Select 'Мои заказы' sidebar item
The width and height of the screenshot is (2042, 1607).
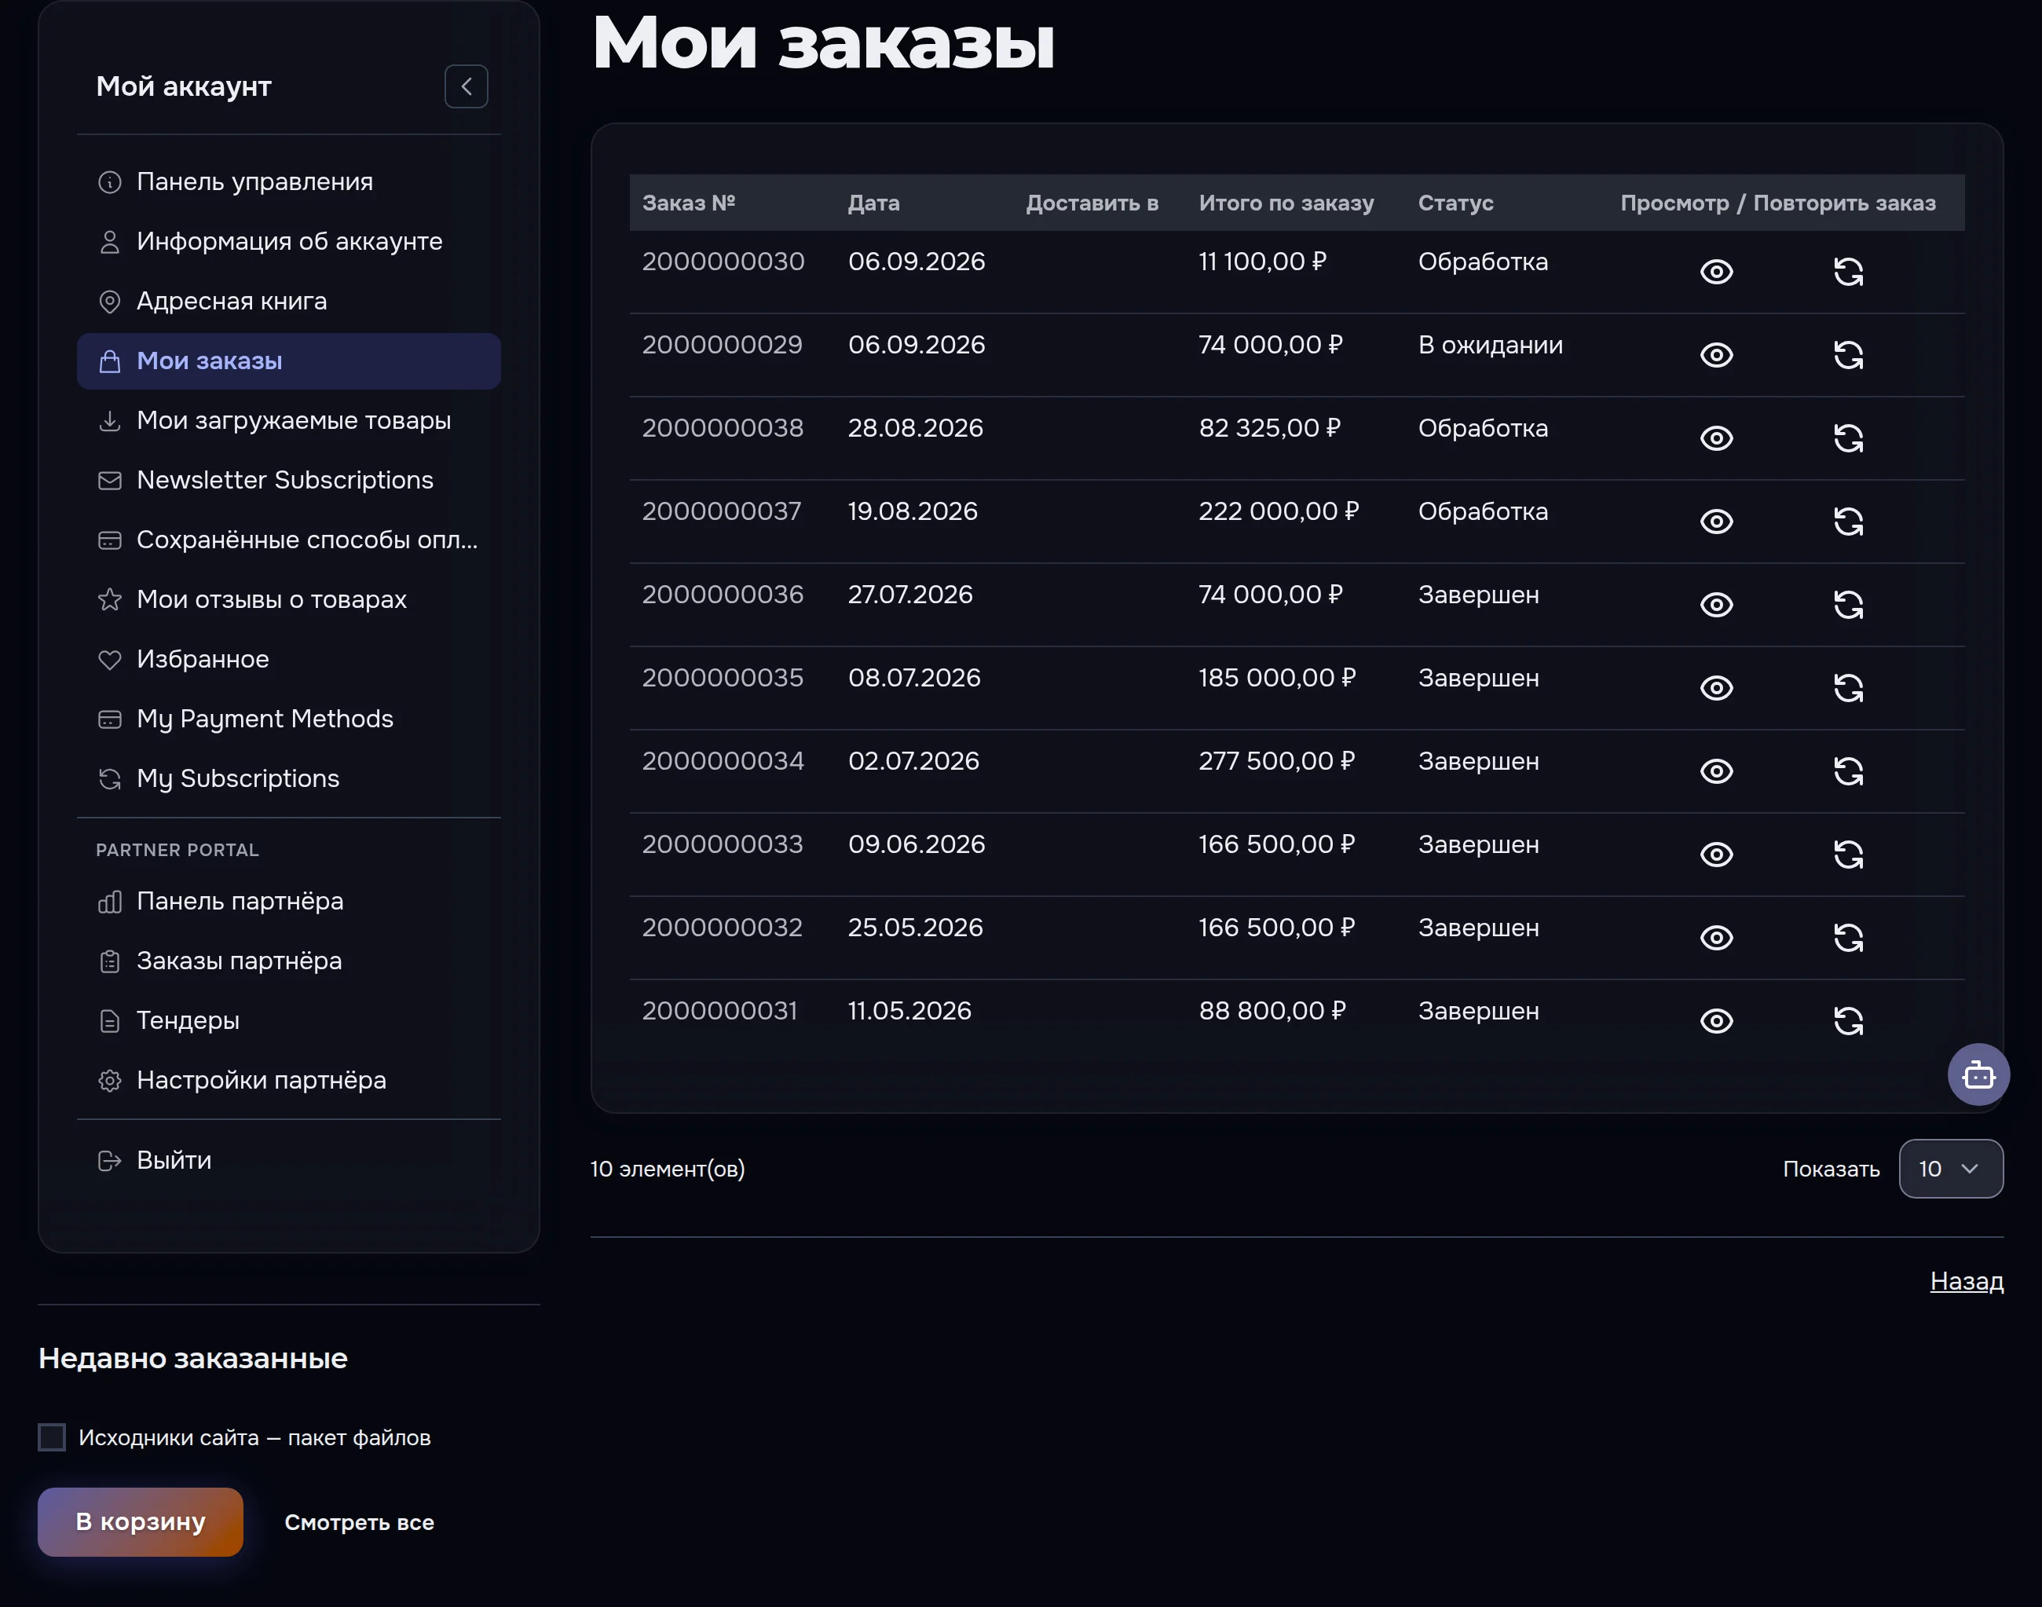[289, 361]
